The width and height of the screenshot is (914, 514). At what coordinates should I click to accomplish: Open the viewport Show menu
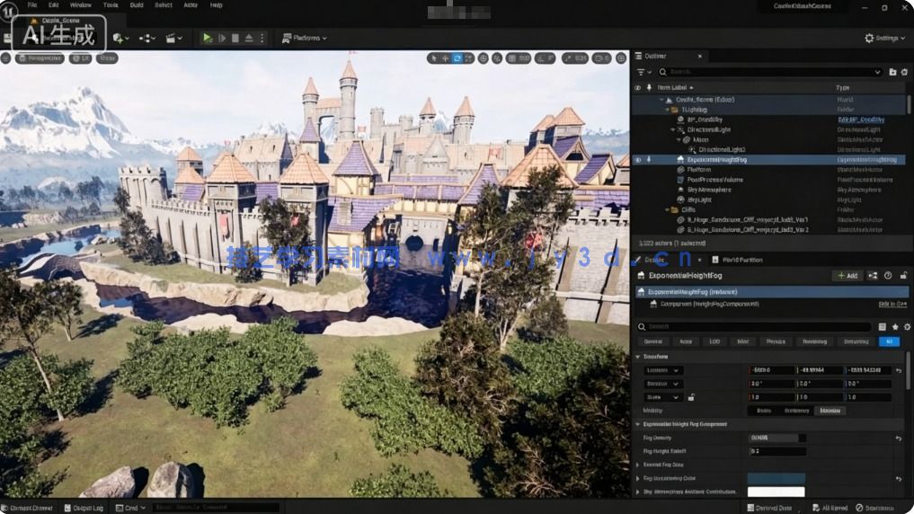click(x=107, y=58)
